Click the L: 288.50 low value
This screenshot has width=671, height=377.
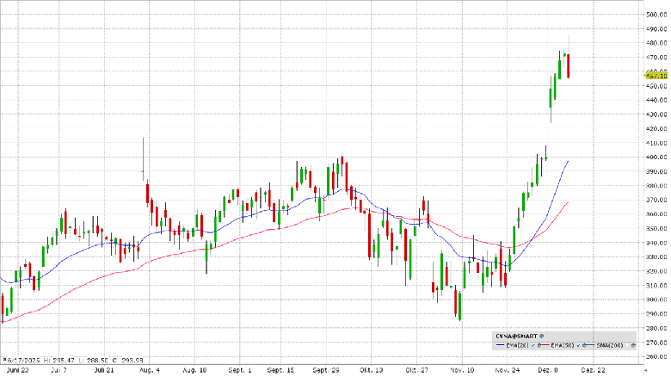point(94,361)
